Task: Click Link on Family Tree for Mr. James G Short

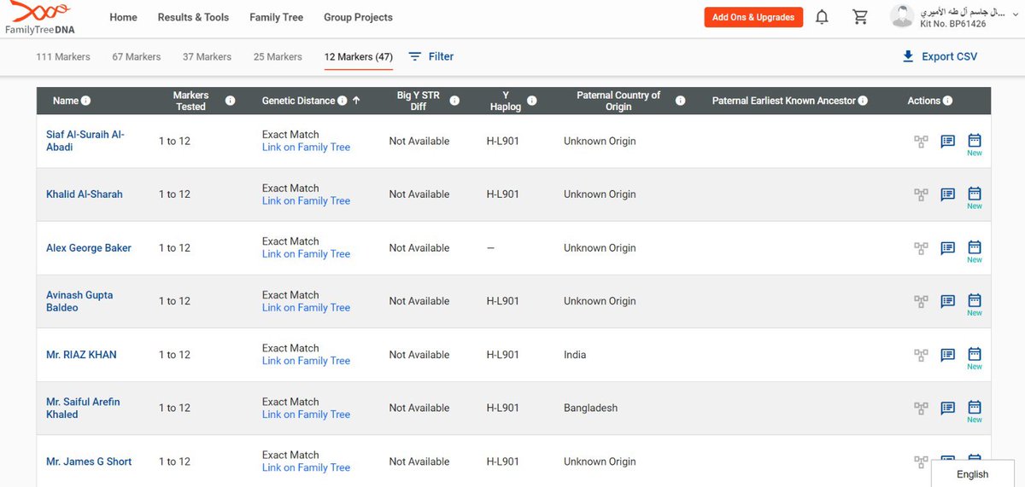Action: pyautogui.click(x=306, y=467)
